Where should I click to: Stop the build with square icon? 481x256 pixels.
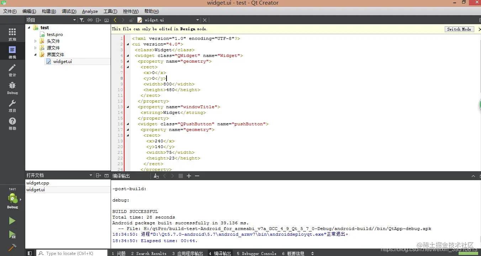[x=181, y=176]
